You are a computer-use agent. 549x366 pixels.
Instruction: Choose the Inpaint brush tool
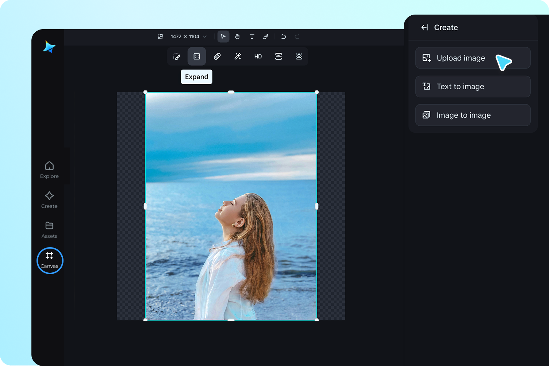click(176, 57)
